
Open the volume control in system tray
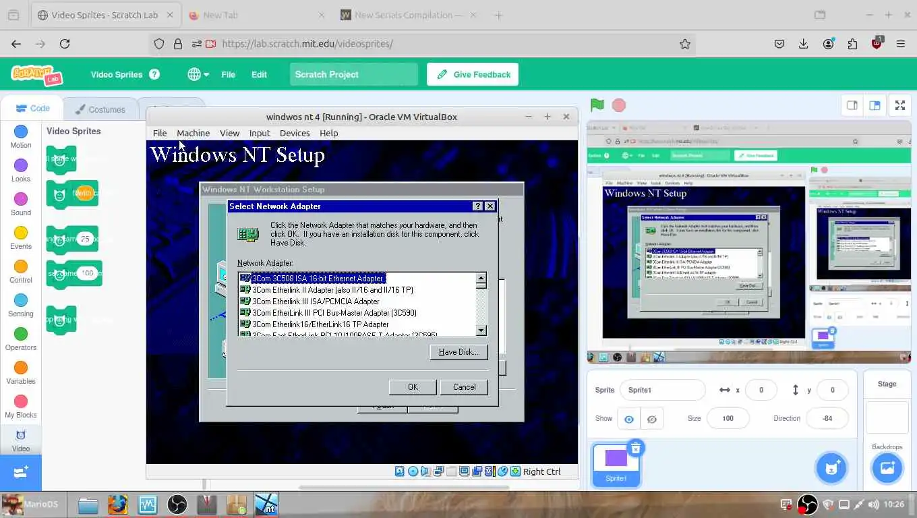[874, 504]
